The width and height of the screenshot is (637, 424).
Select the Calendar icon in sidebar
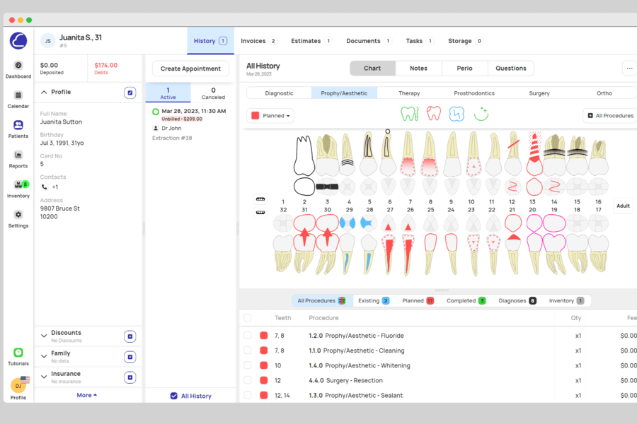point(18,96)
